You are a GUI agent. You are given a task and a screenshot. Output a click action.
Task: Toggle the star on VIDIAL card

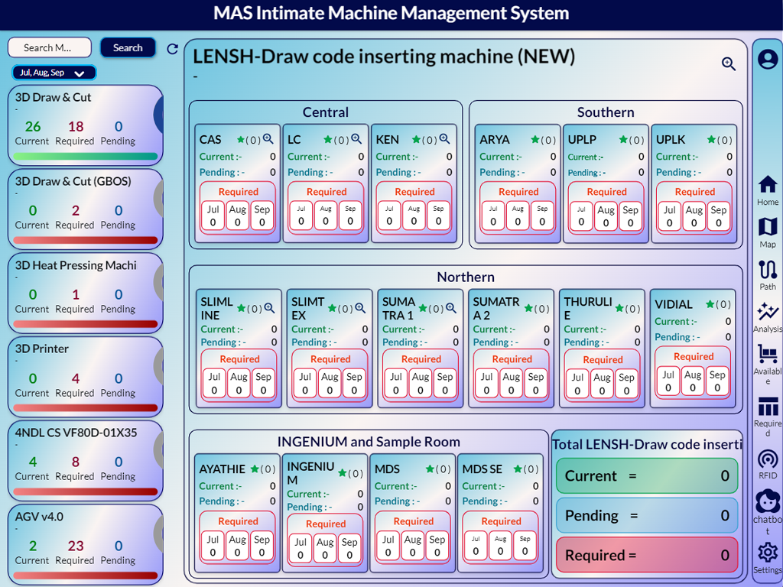point(710,304)
